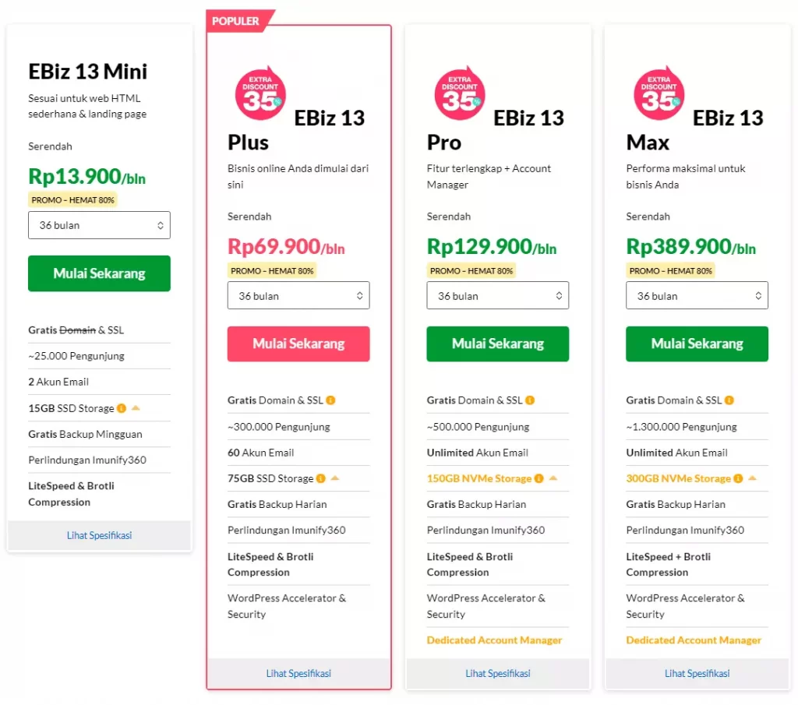Open Lihat Spesifikasi for EBiz 13 Pro
798x705 pixels.
pyautogui.click(x=497, y=673)
